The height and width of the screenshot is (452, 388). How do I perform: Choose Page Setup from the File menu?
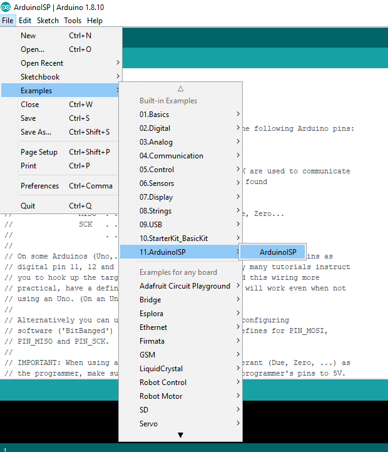coord(60,152)
